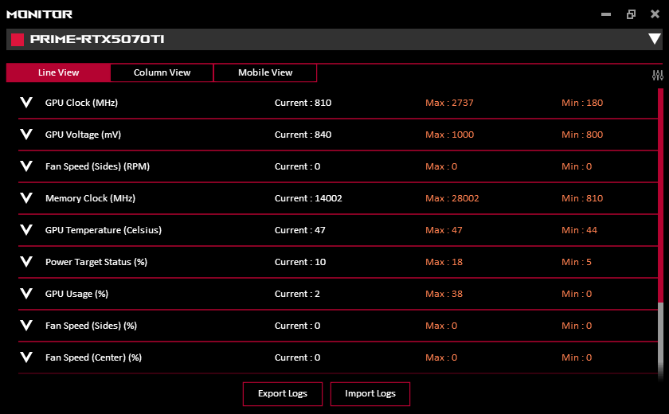The height and width of the screenshot is (414, 669).
Task: Click the "Max : 47" temperature value
Action: (x=444, y=230)
